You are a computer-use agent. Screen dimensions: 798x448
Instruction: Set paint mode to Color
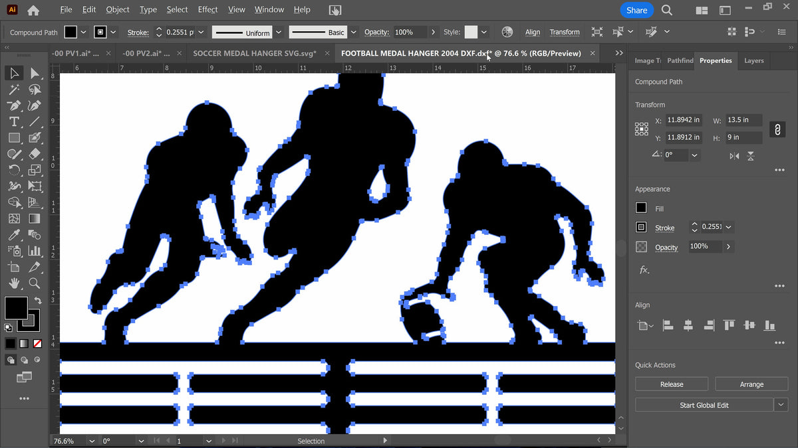[x=10, y=344]
